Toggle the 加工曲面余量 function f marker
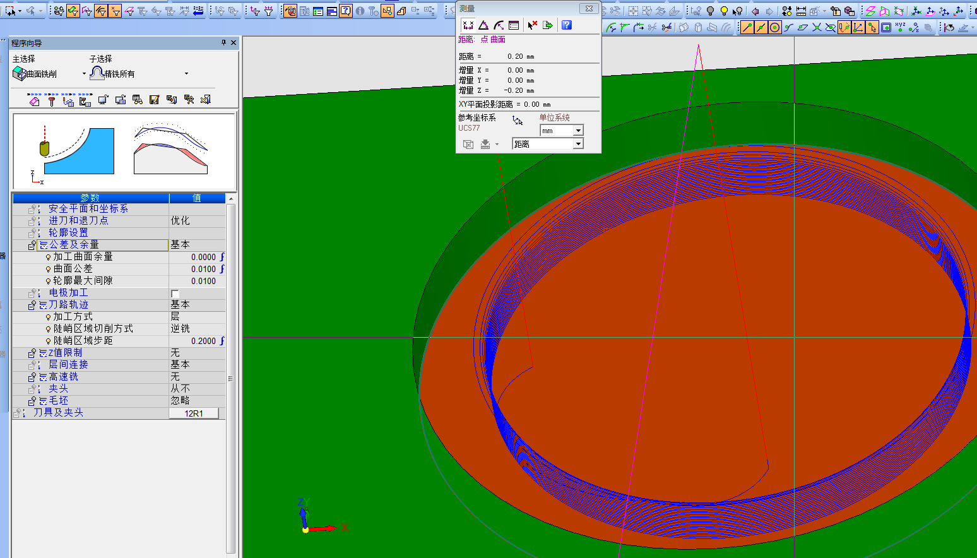This screenshot has width=977, height=558. 222,257
